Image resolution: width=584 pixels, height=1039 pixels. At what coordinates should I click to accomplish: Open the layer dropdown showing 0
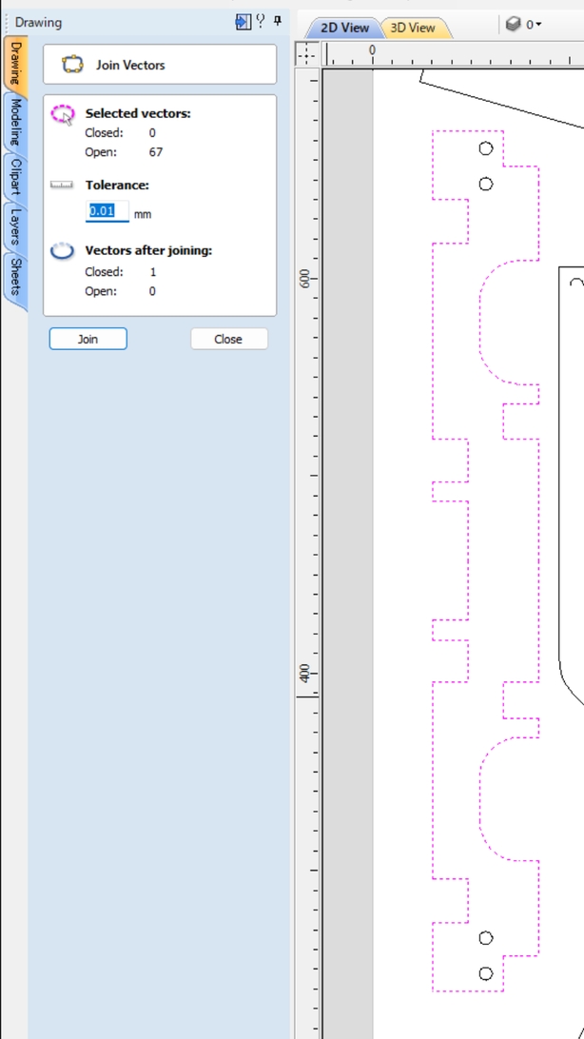534,25
